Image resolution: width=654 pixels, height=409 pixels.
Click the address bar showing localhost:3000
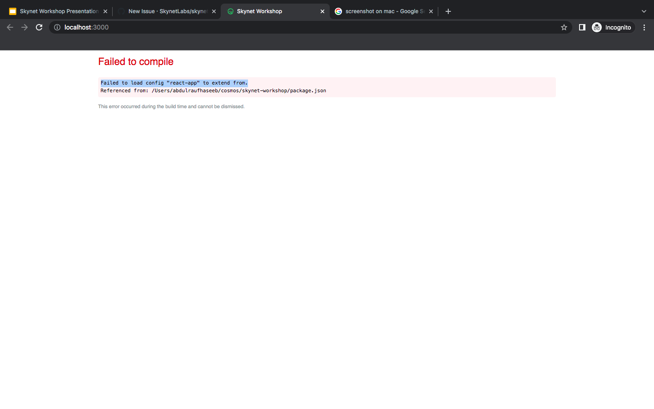(x=182, y=27)
